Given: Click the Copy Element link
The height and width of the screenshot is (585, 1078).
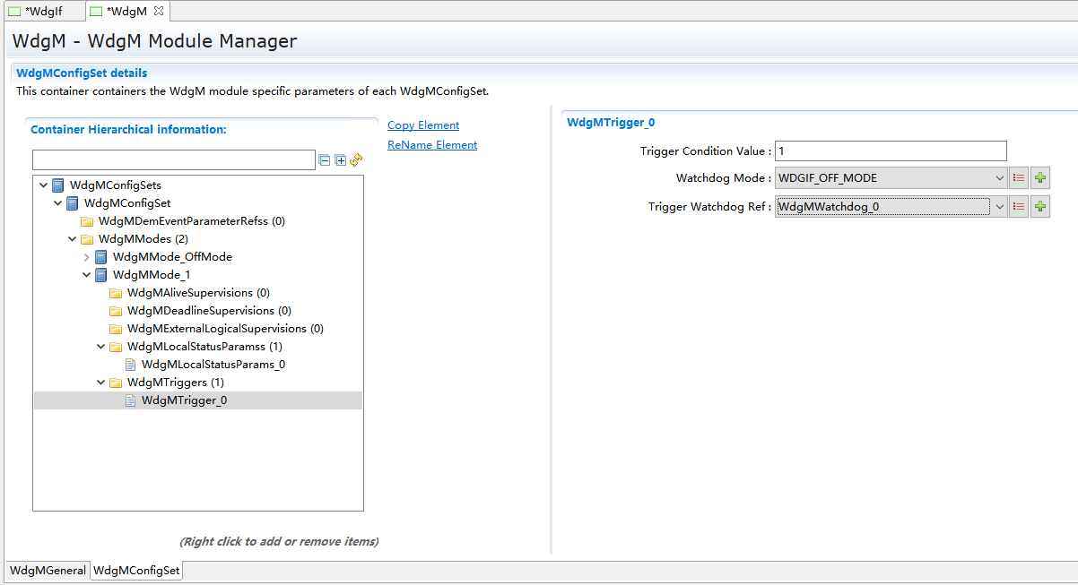Looking at the screenshot, I should point(423,125).
